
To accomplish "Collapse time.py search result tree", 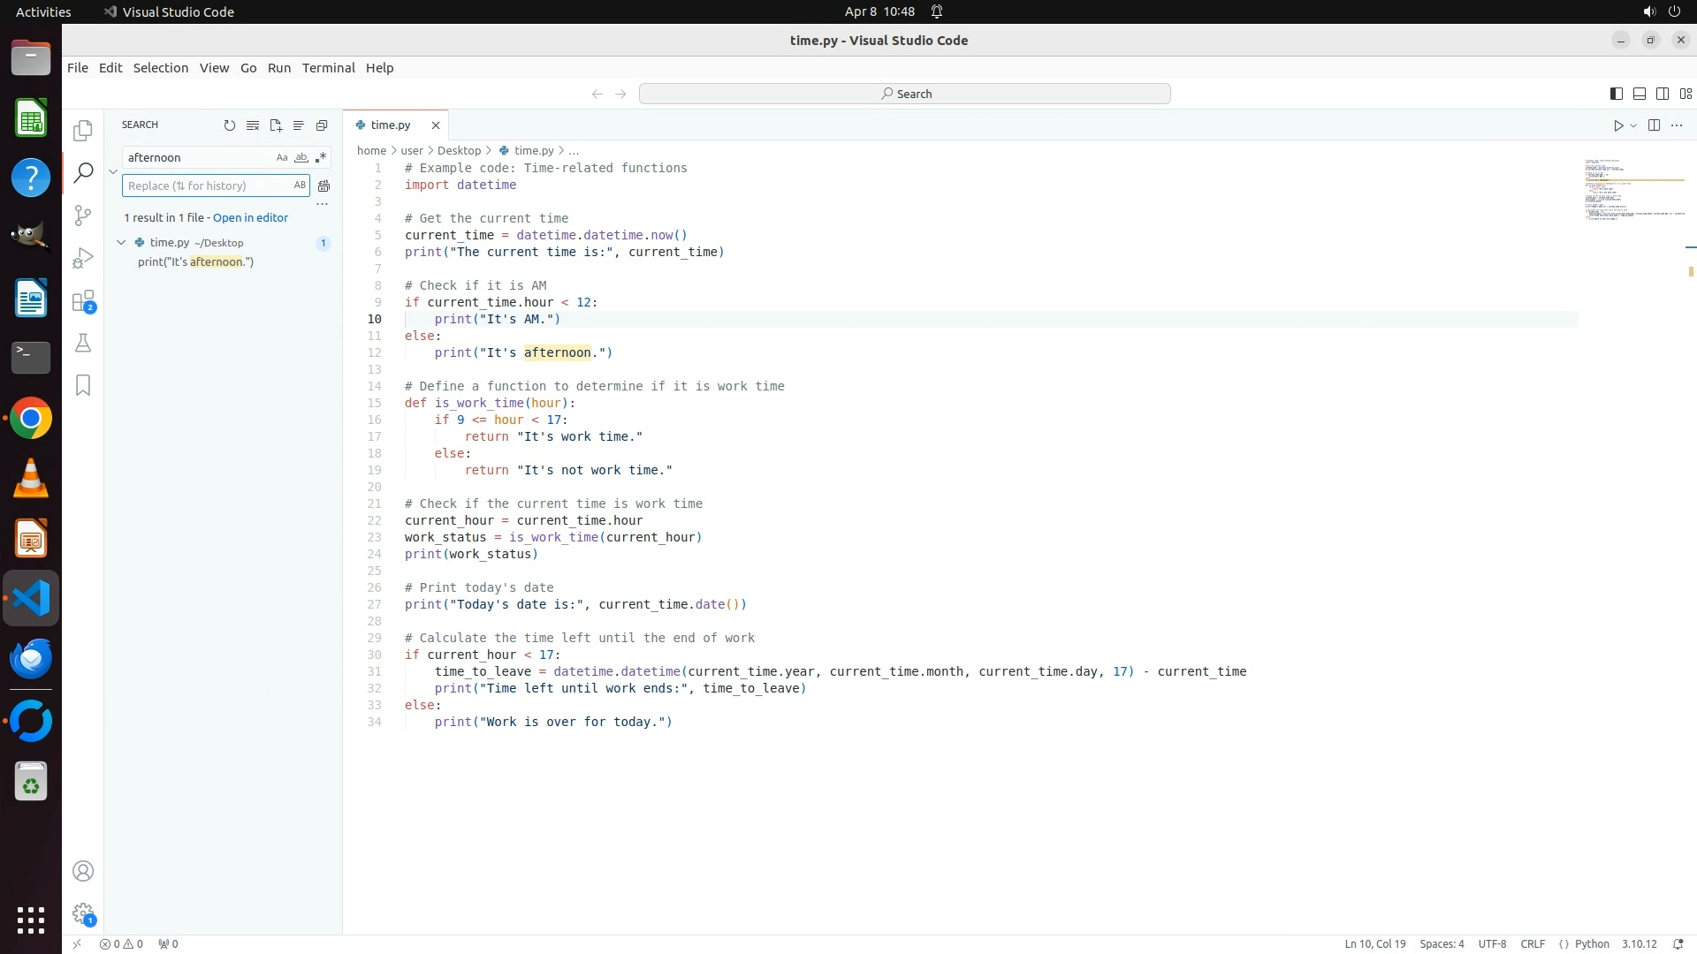I will coord(121,242).
